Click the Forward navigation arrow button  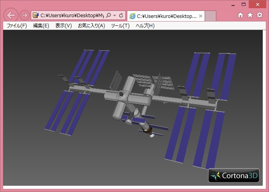click(24, 16)
